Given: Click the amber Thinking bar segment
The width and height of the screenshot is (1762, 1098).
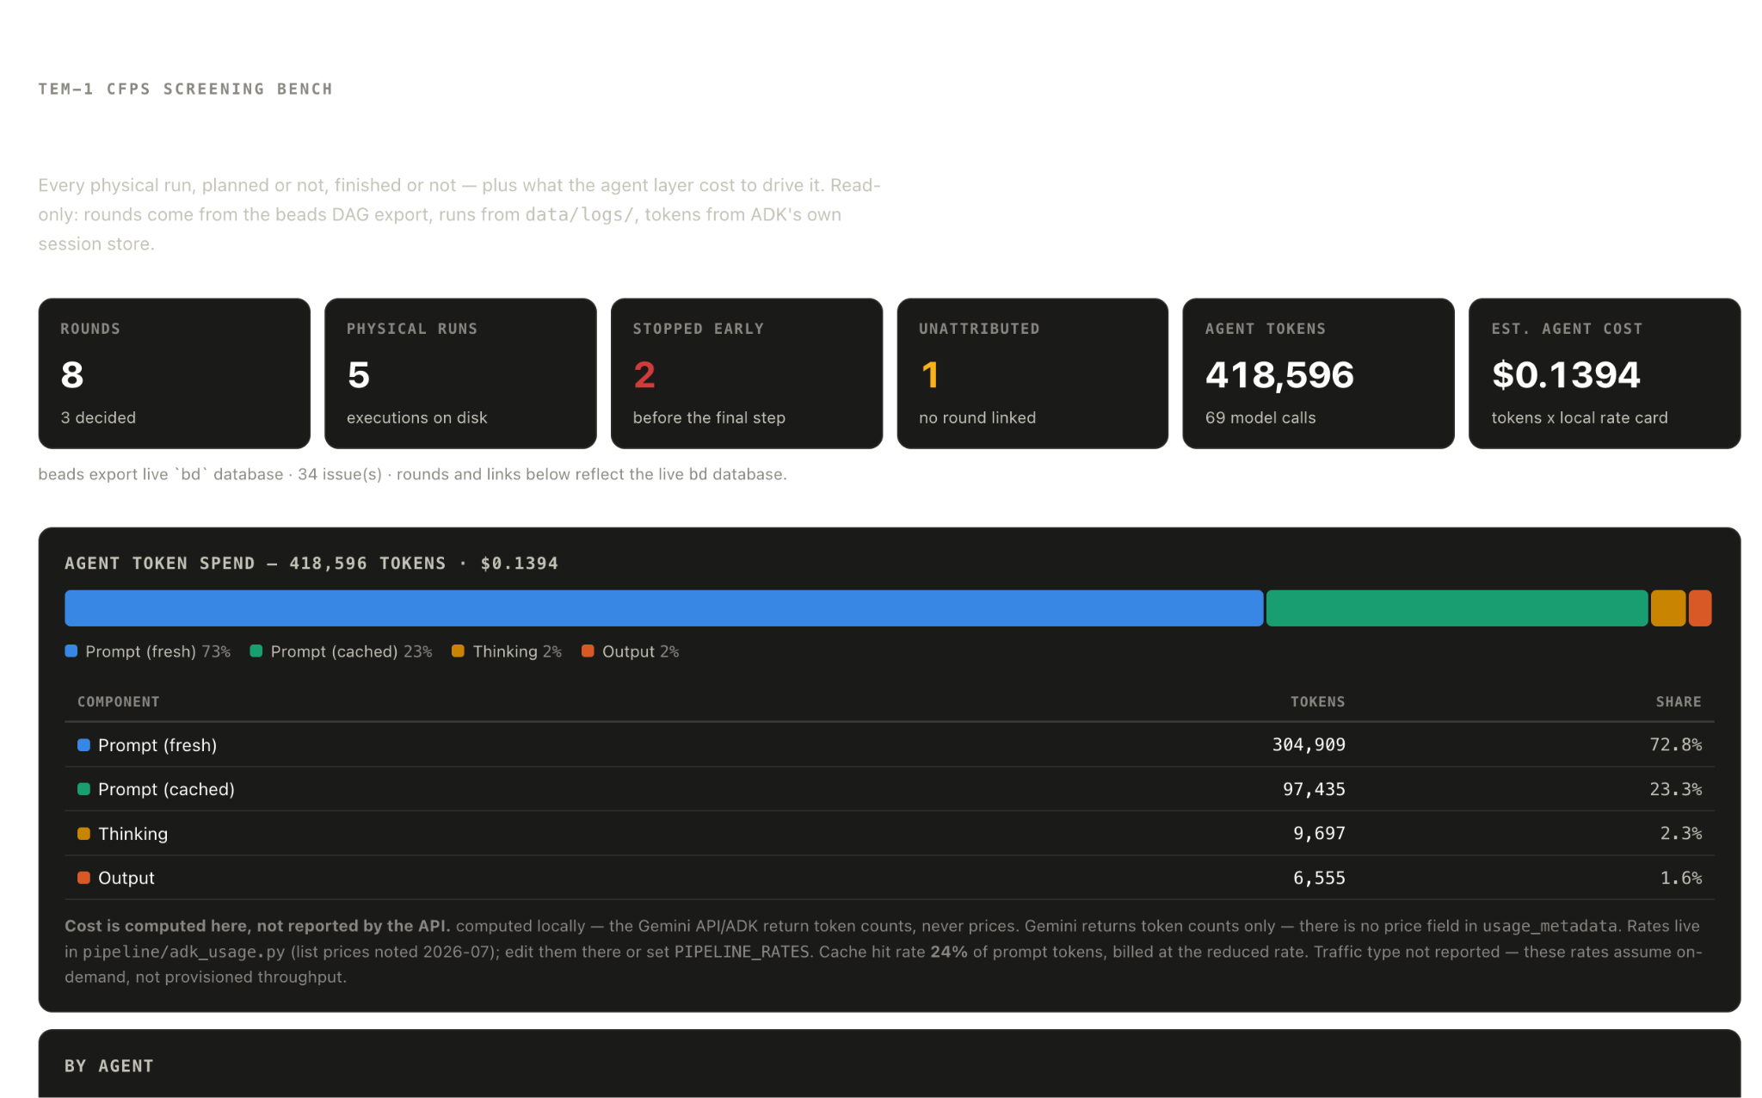Looking at the screenshot, I should pos(1667,608).
